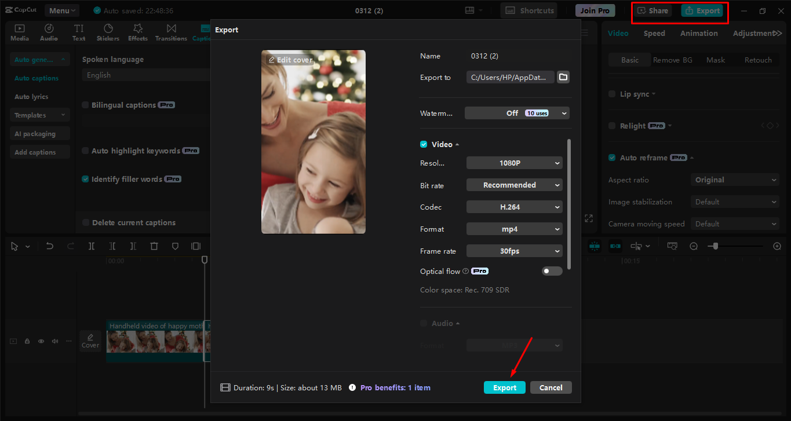Open the Frame rate dropdown
The image size is (791, 421).
click(x=514, y=251)
